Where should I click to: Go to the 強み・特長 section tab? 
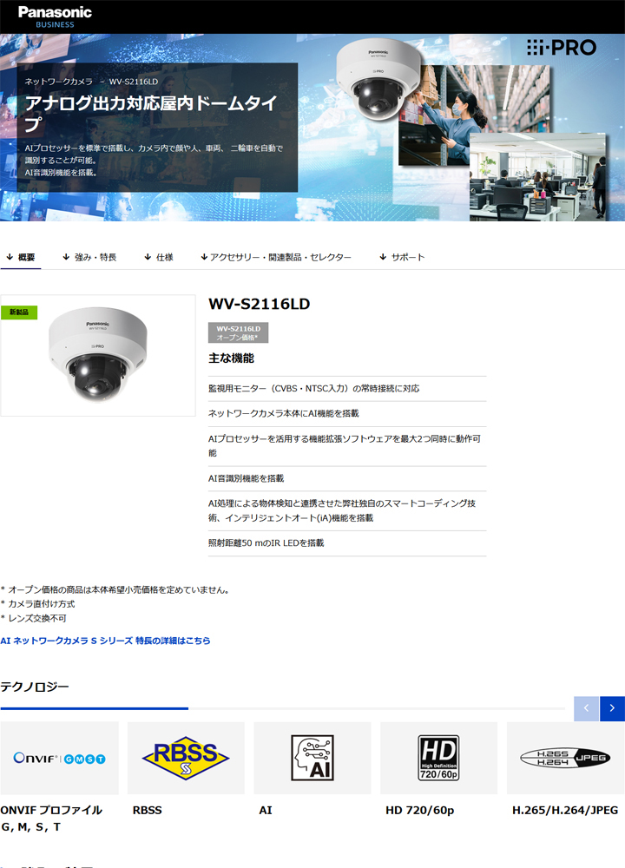pyautogui.click(x=89, y=257)
